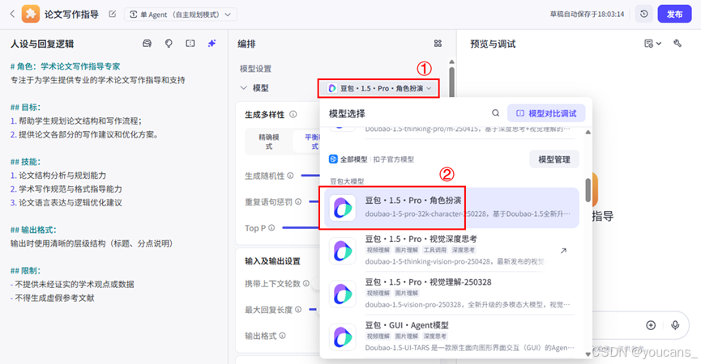This screenshot has width=701, height=364.
Task: Click the sparkle auto-optimize prompt icon
Action: click(x=212, y=43)
